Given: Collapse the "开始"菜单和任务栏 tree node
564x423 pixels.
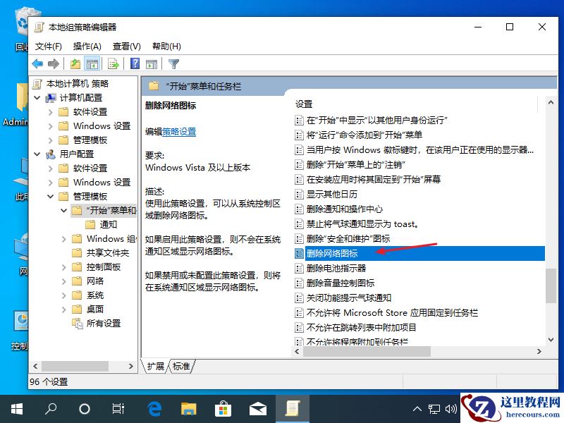Looking at the screenshot, I should (x=64, y=210).
